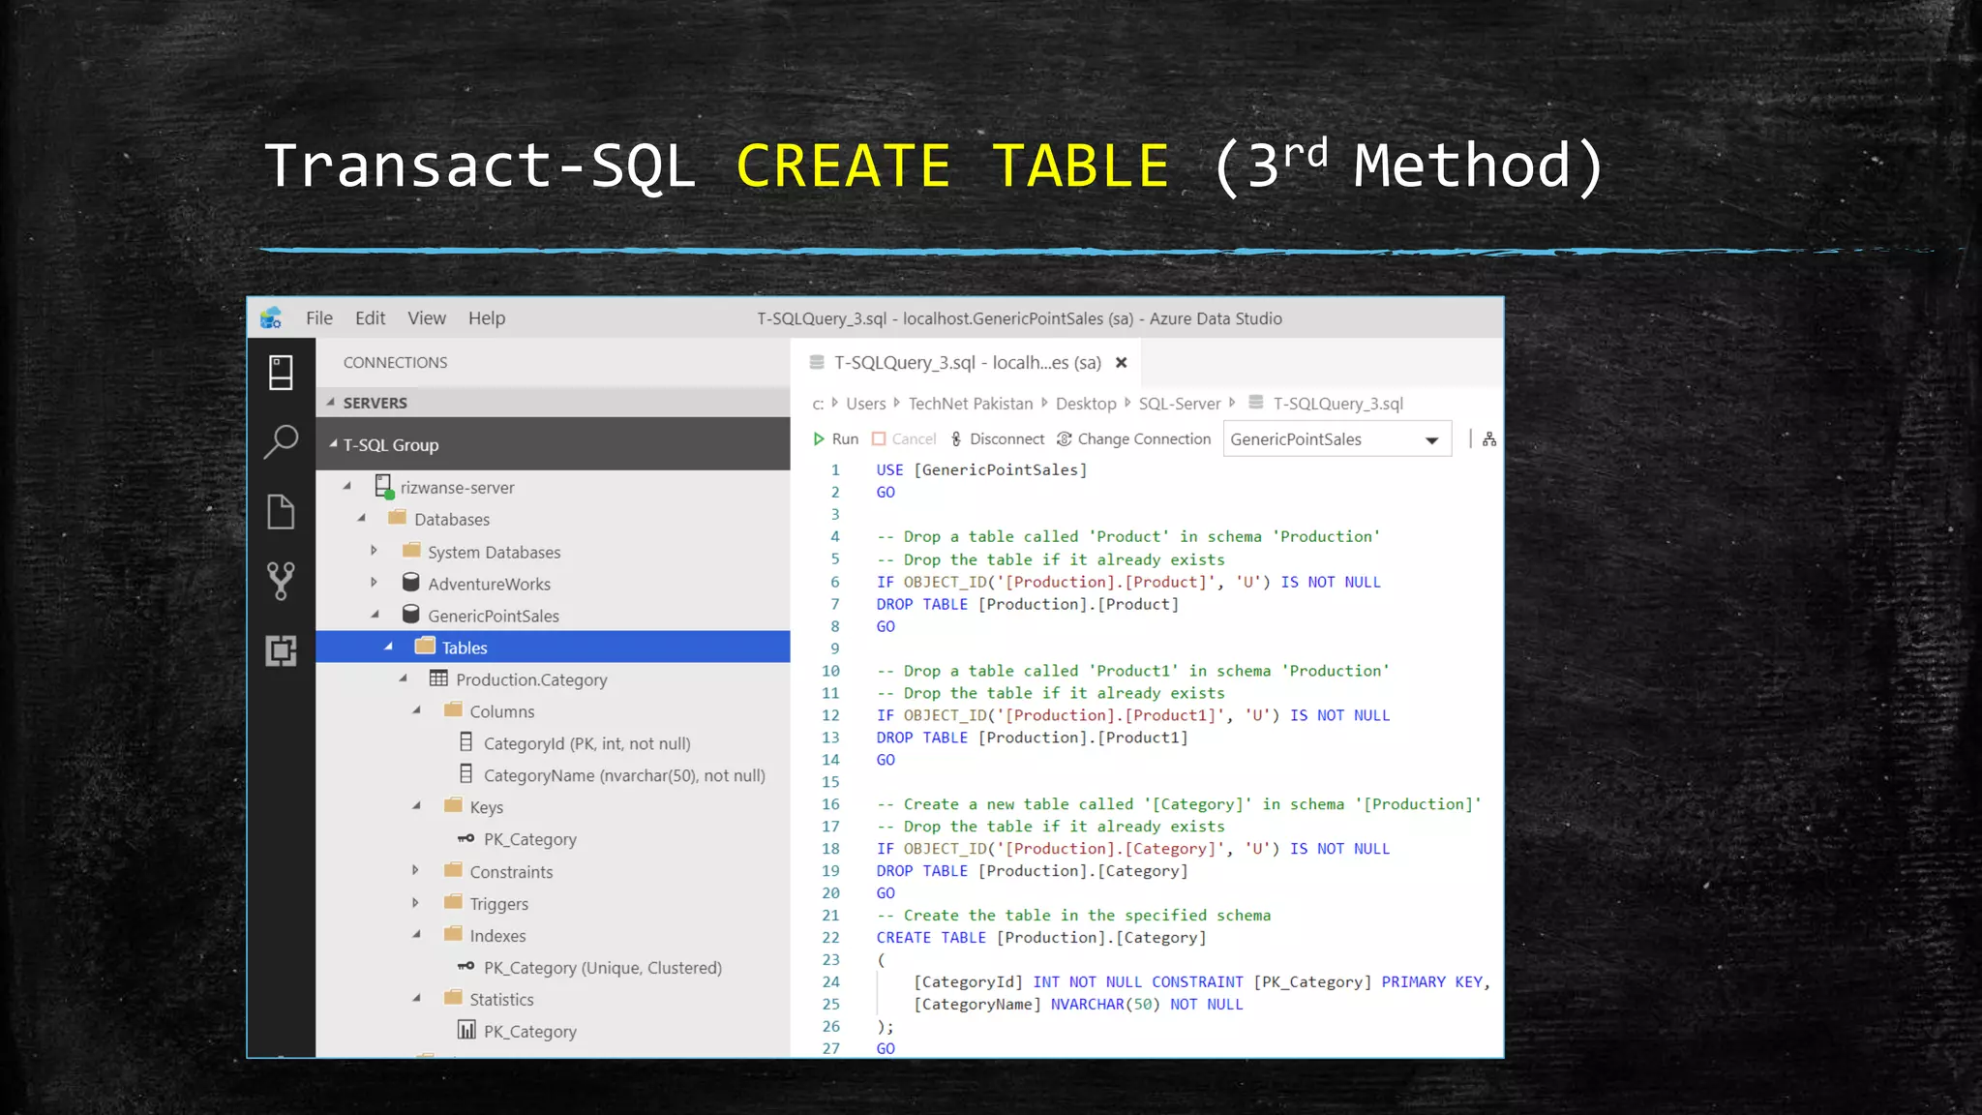Click the CONNECTIONS panel header
Screen dimensions: 1982x1115
pos(395,362)
